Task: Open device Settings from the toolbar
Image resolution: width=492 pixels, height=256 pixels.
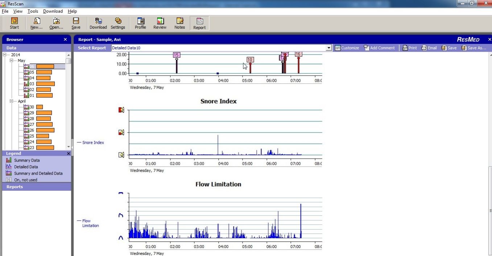Action: 118,23
